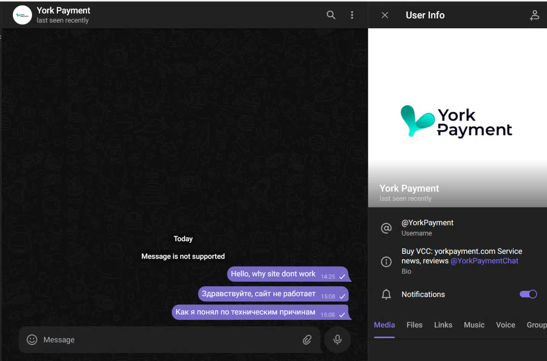
Task: Click the add contact icon in User Info
Action: coord(534,15)
